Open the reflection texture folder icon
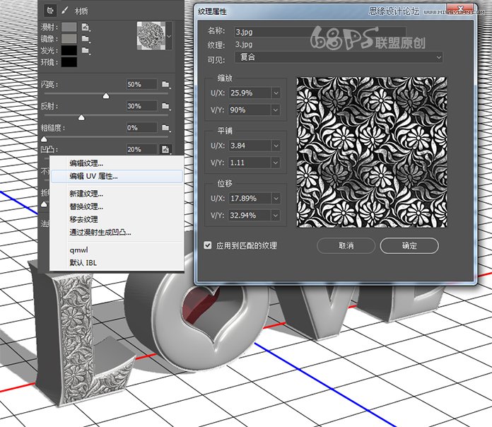 165,106
